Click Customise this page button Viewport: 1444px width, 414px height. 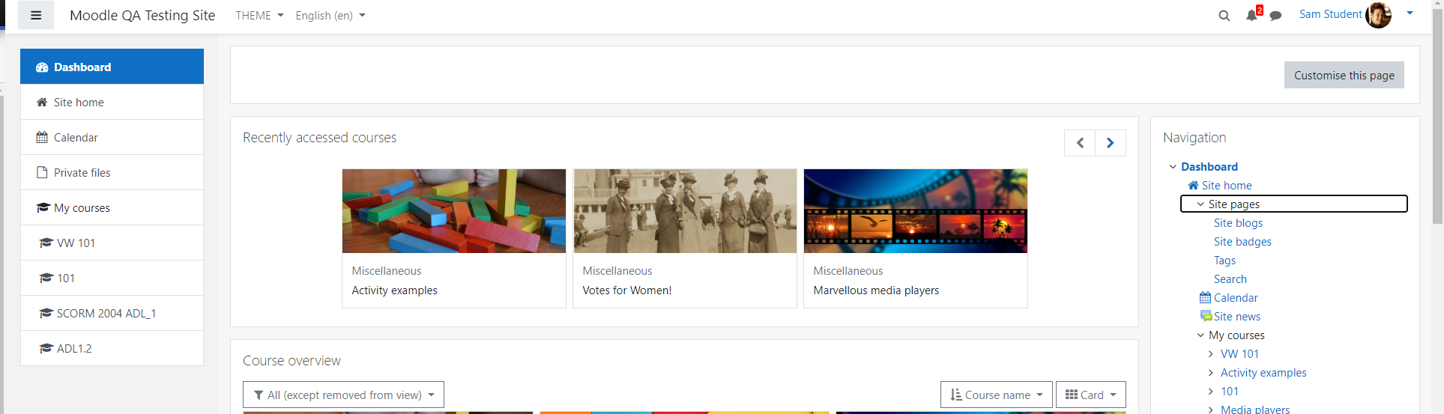(x=1344, y=75)
